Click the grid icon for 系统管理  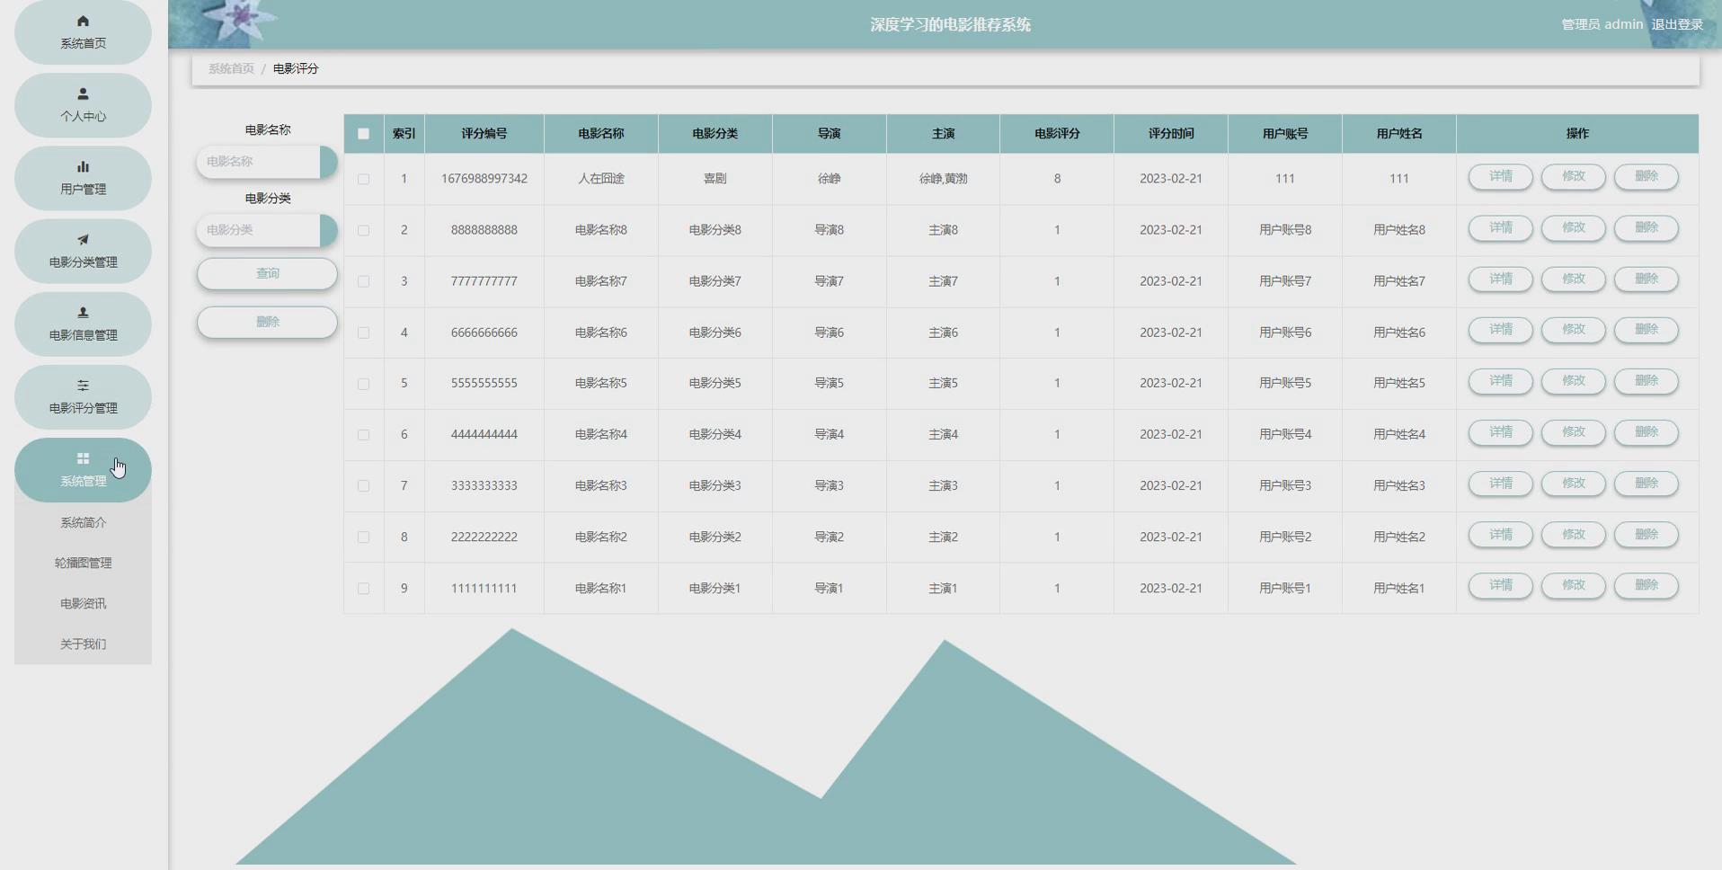(83, 458)
